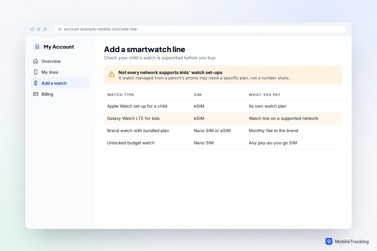Click 'Watch line on a supported network' cell
The width and height of the screenshot is (377, 251).
[x=284, y=118]
